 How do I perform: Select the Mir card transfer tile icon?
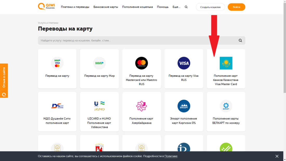[99, 63]
